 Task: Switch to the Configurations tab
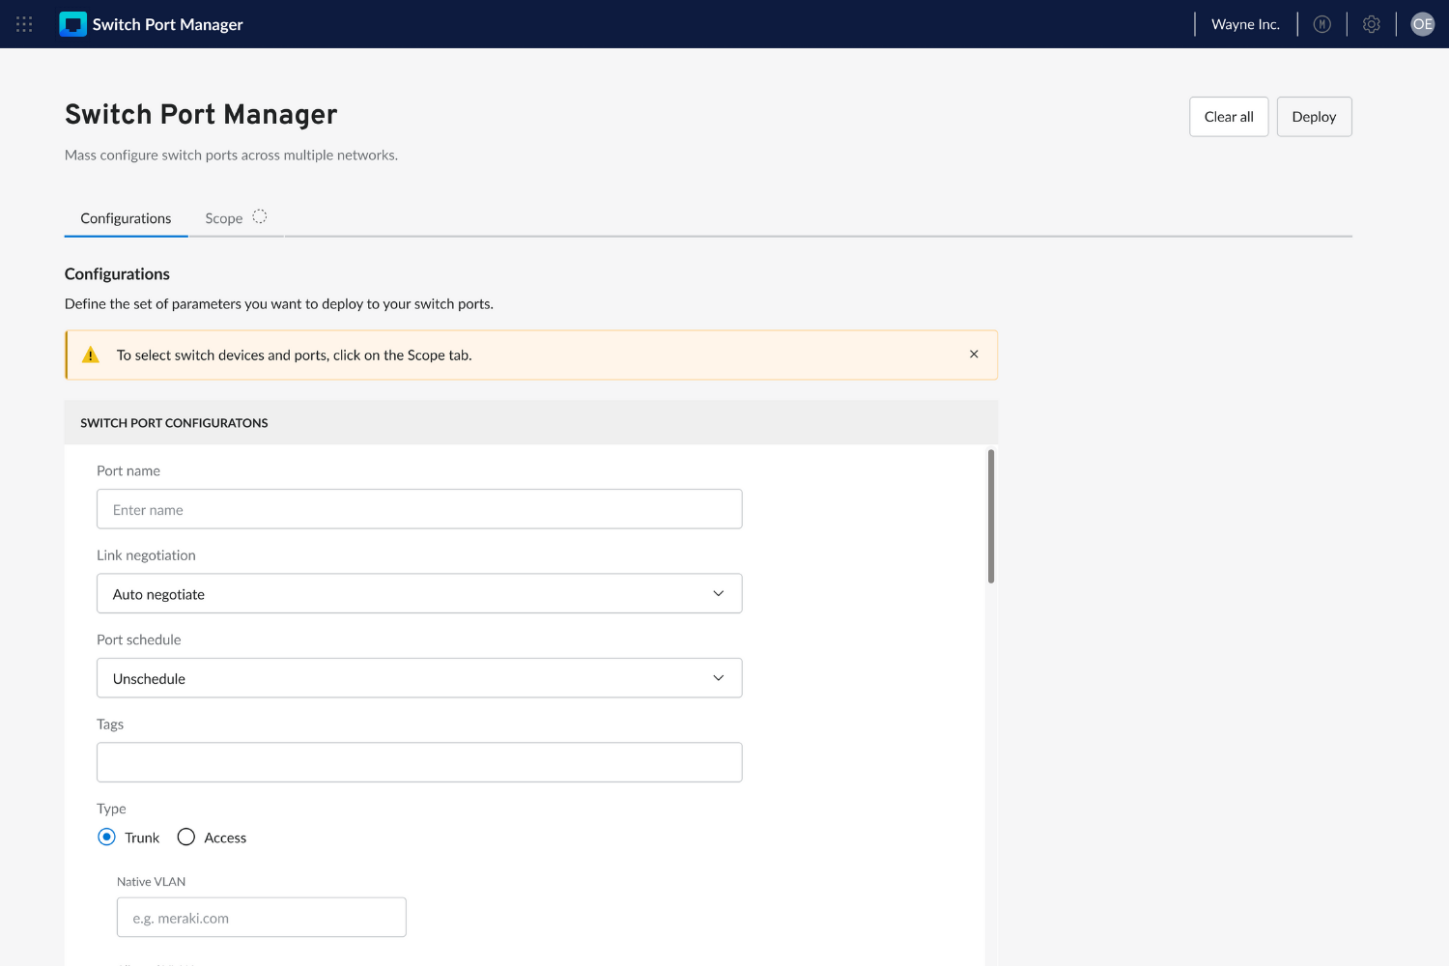pyautogui.click(x=126, y=218)
